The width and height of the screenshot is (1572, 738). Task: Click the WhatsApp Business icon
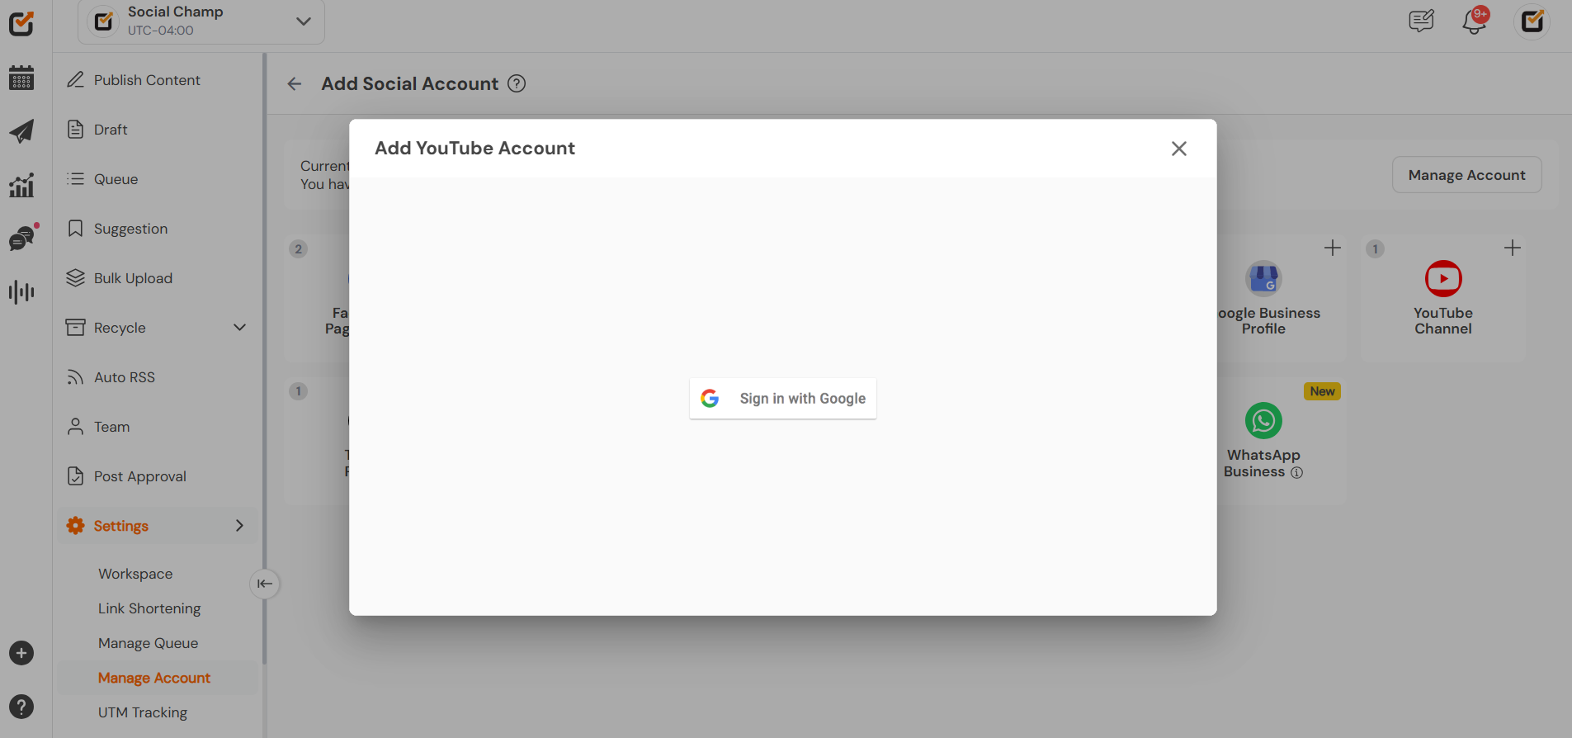click(x=1263, y=421)
